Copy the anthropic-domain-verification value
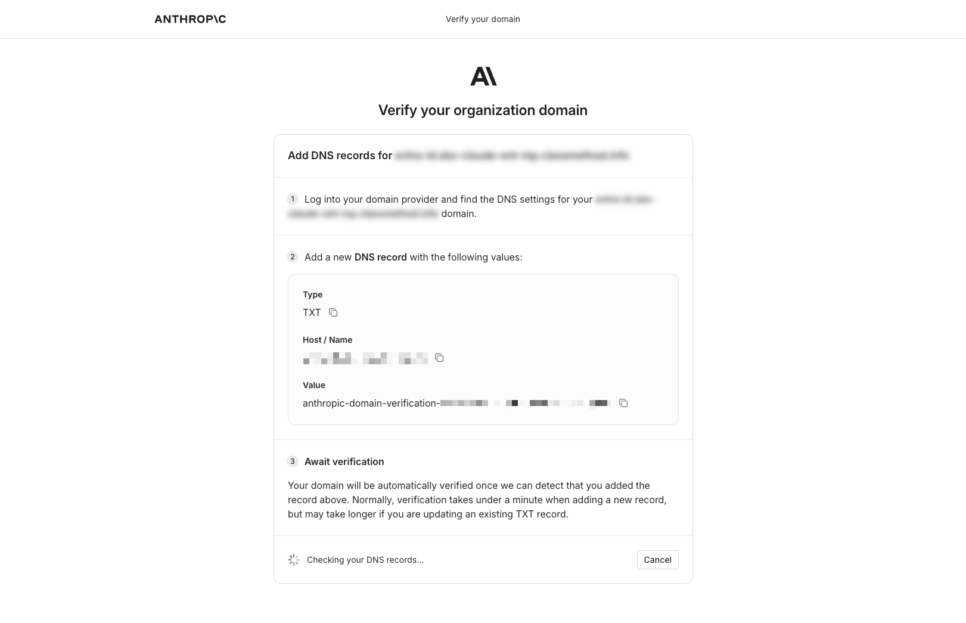Screen dimensions: 966x623 coord(623,403)
